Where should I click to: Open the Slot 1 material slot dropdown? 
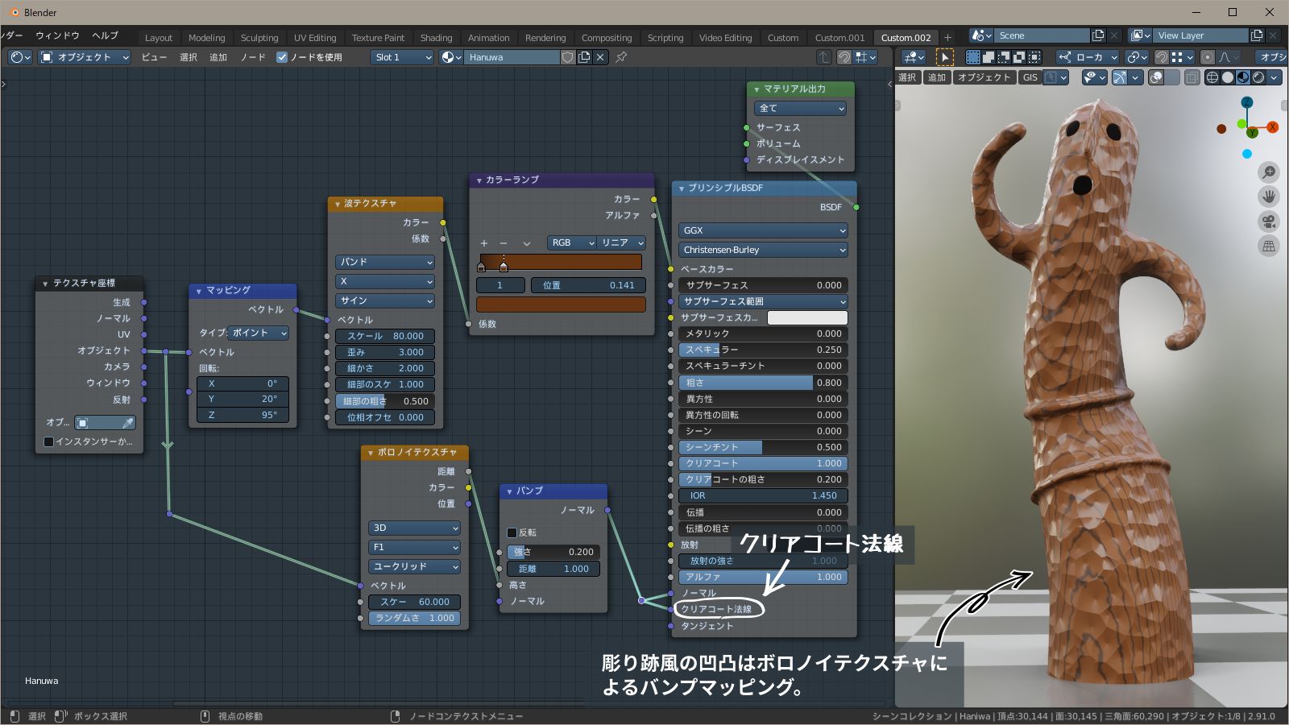403,57
